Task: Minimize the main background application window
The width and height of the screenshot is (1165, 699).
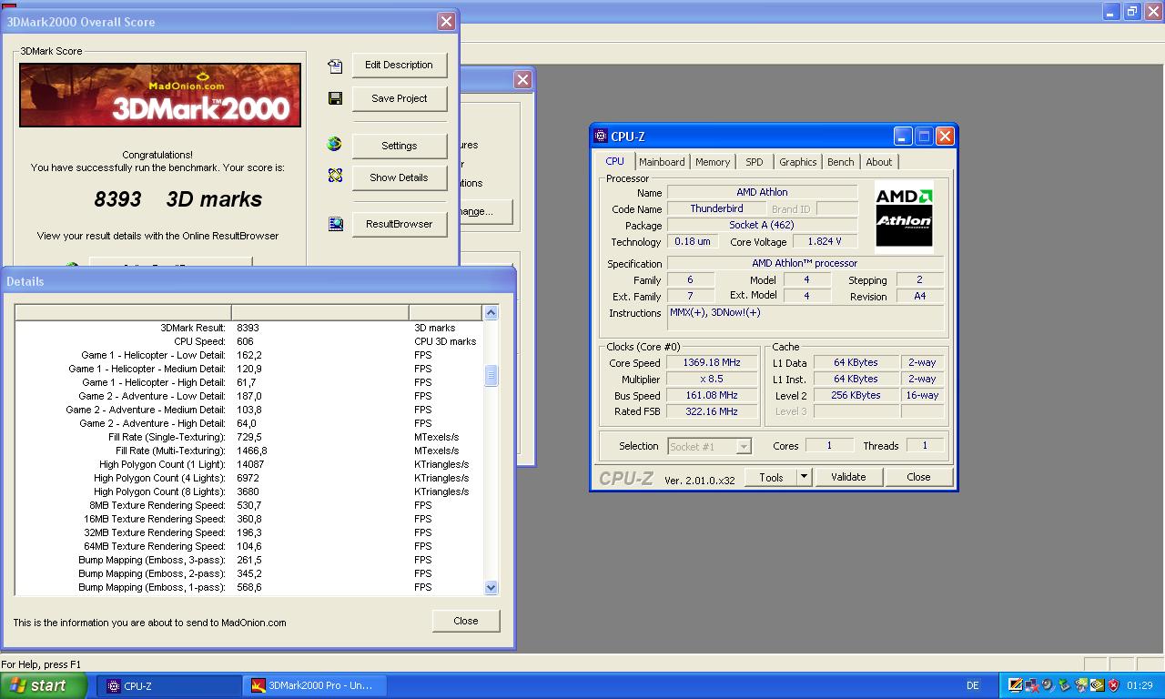Action: pyautogui.click(x=1110, y=12)
